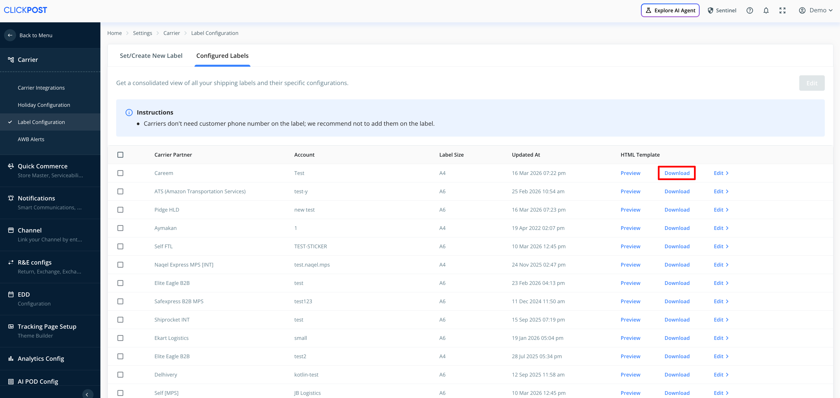Select the Aymakan row checkbox
The width and height of the screenshot is (840, 398).
[x=120, y=228]
